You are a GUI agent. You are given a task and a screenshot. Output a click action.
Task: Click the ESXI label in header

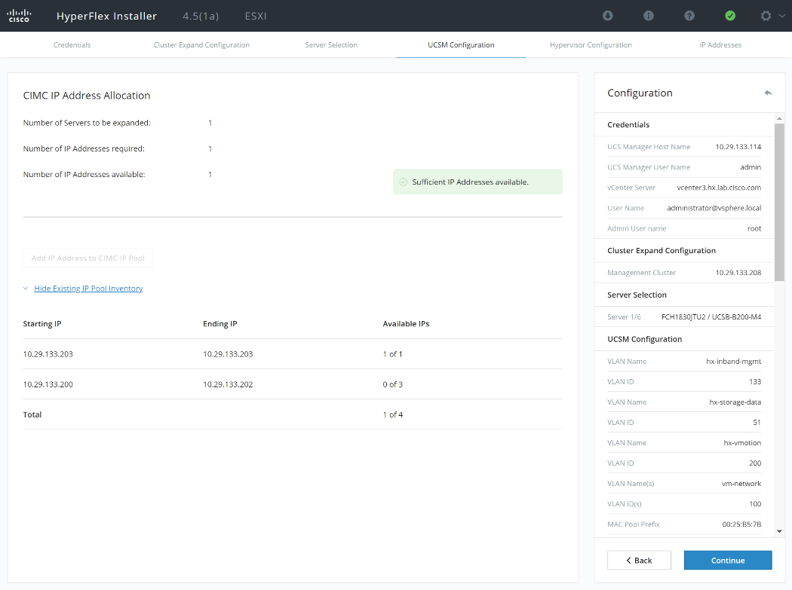[256, 16]
